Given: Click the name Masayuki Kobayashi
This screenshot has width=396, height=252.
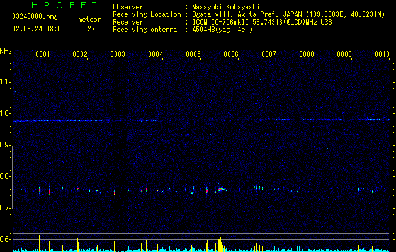Looking at the screenshot, I should click(x=226, y=7).
